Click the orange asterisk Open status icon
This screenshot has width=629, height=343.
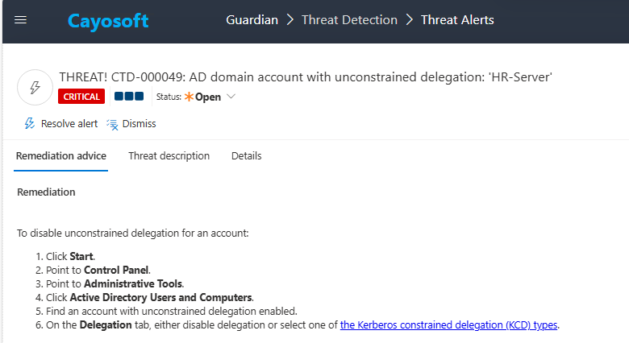(x=190, y=97)
